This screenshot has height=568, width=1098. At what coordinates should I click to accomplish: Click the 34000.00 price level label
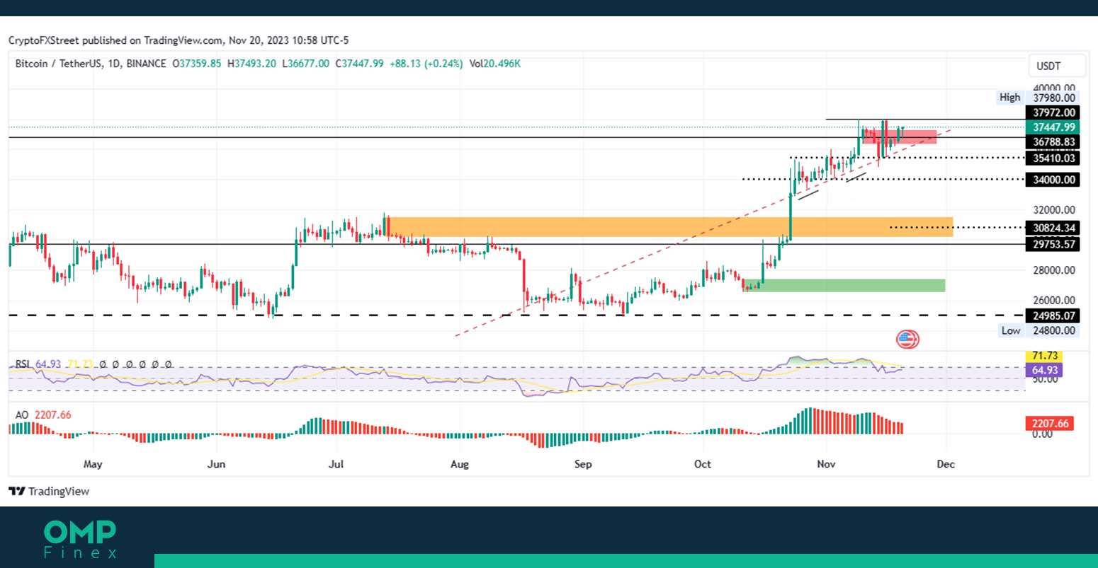click(1053, 180)
